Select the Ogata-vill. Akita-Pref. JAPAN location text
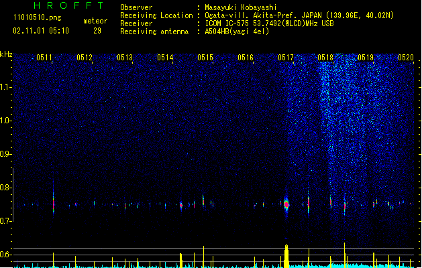422x268 pixels. [299, 15]
